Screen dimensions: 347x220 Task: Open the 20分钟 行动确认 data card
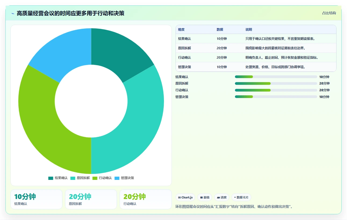point(146,199)
